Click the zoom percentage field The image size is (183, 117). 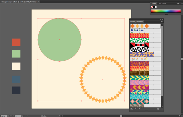(4, 116)
